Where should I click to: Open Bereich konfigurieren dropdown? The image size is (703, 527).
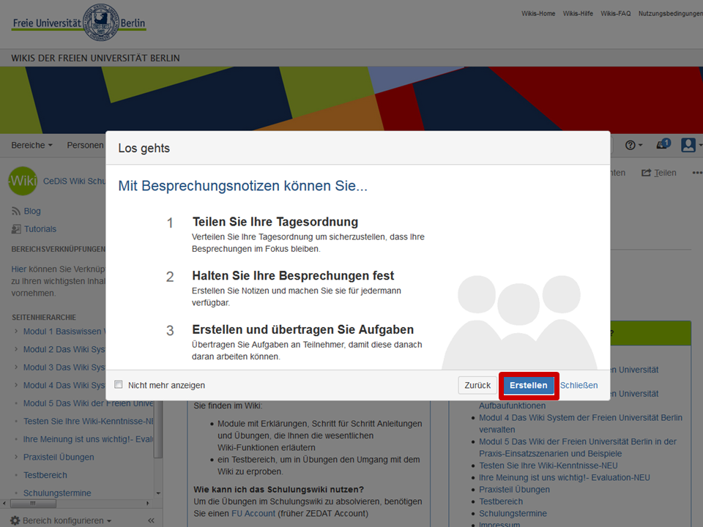tap(67, 520)
